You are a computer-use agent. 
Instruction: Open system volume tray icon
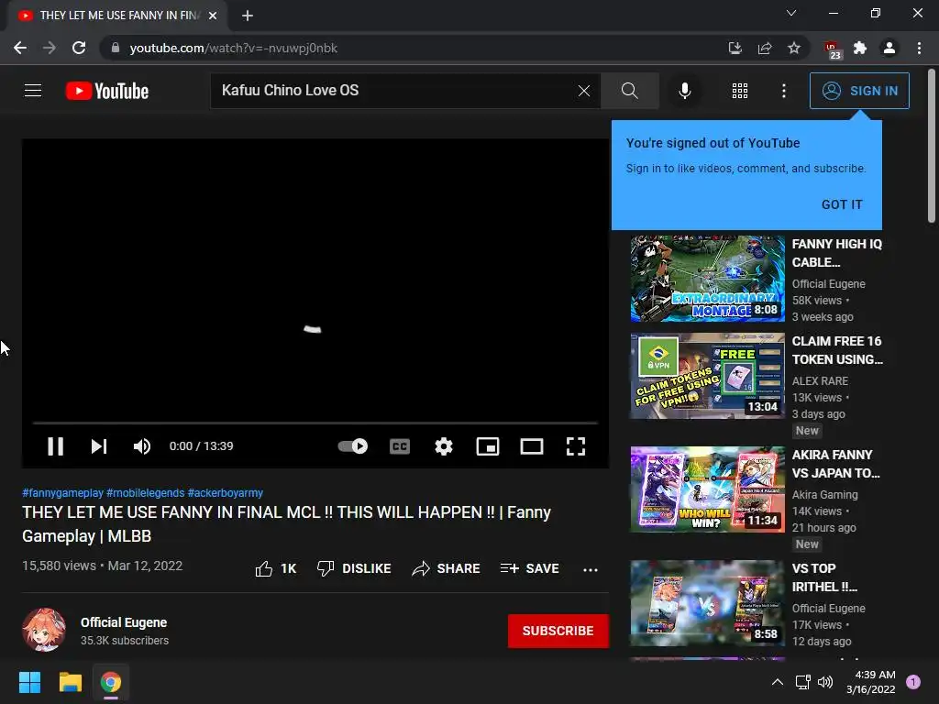[825, 682]
